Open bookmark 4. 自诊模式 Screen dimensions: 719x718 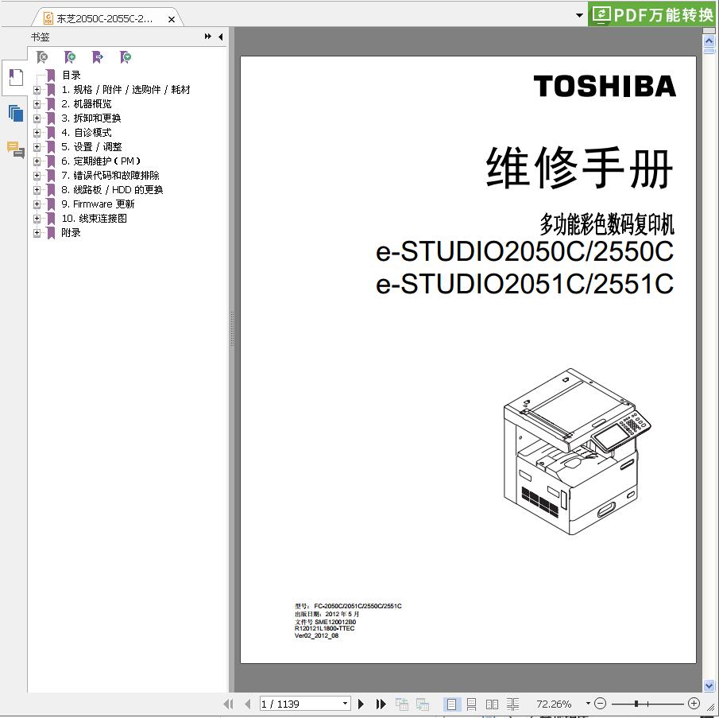[x=87, y=133]
